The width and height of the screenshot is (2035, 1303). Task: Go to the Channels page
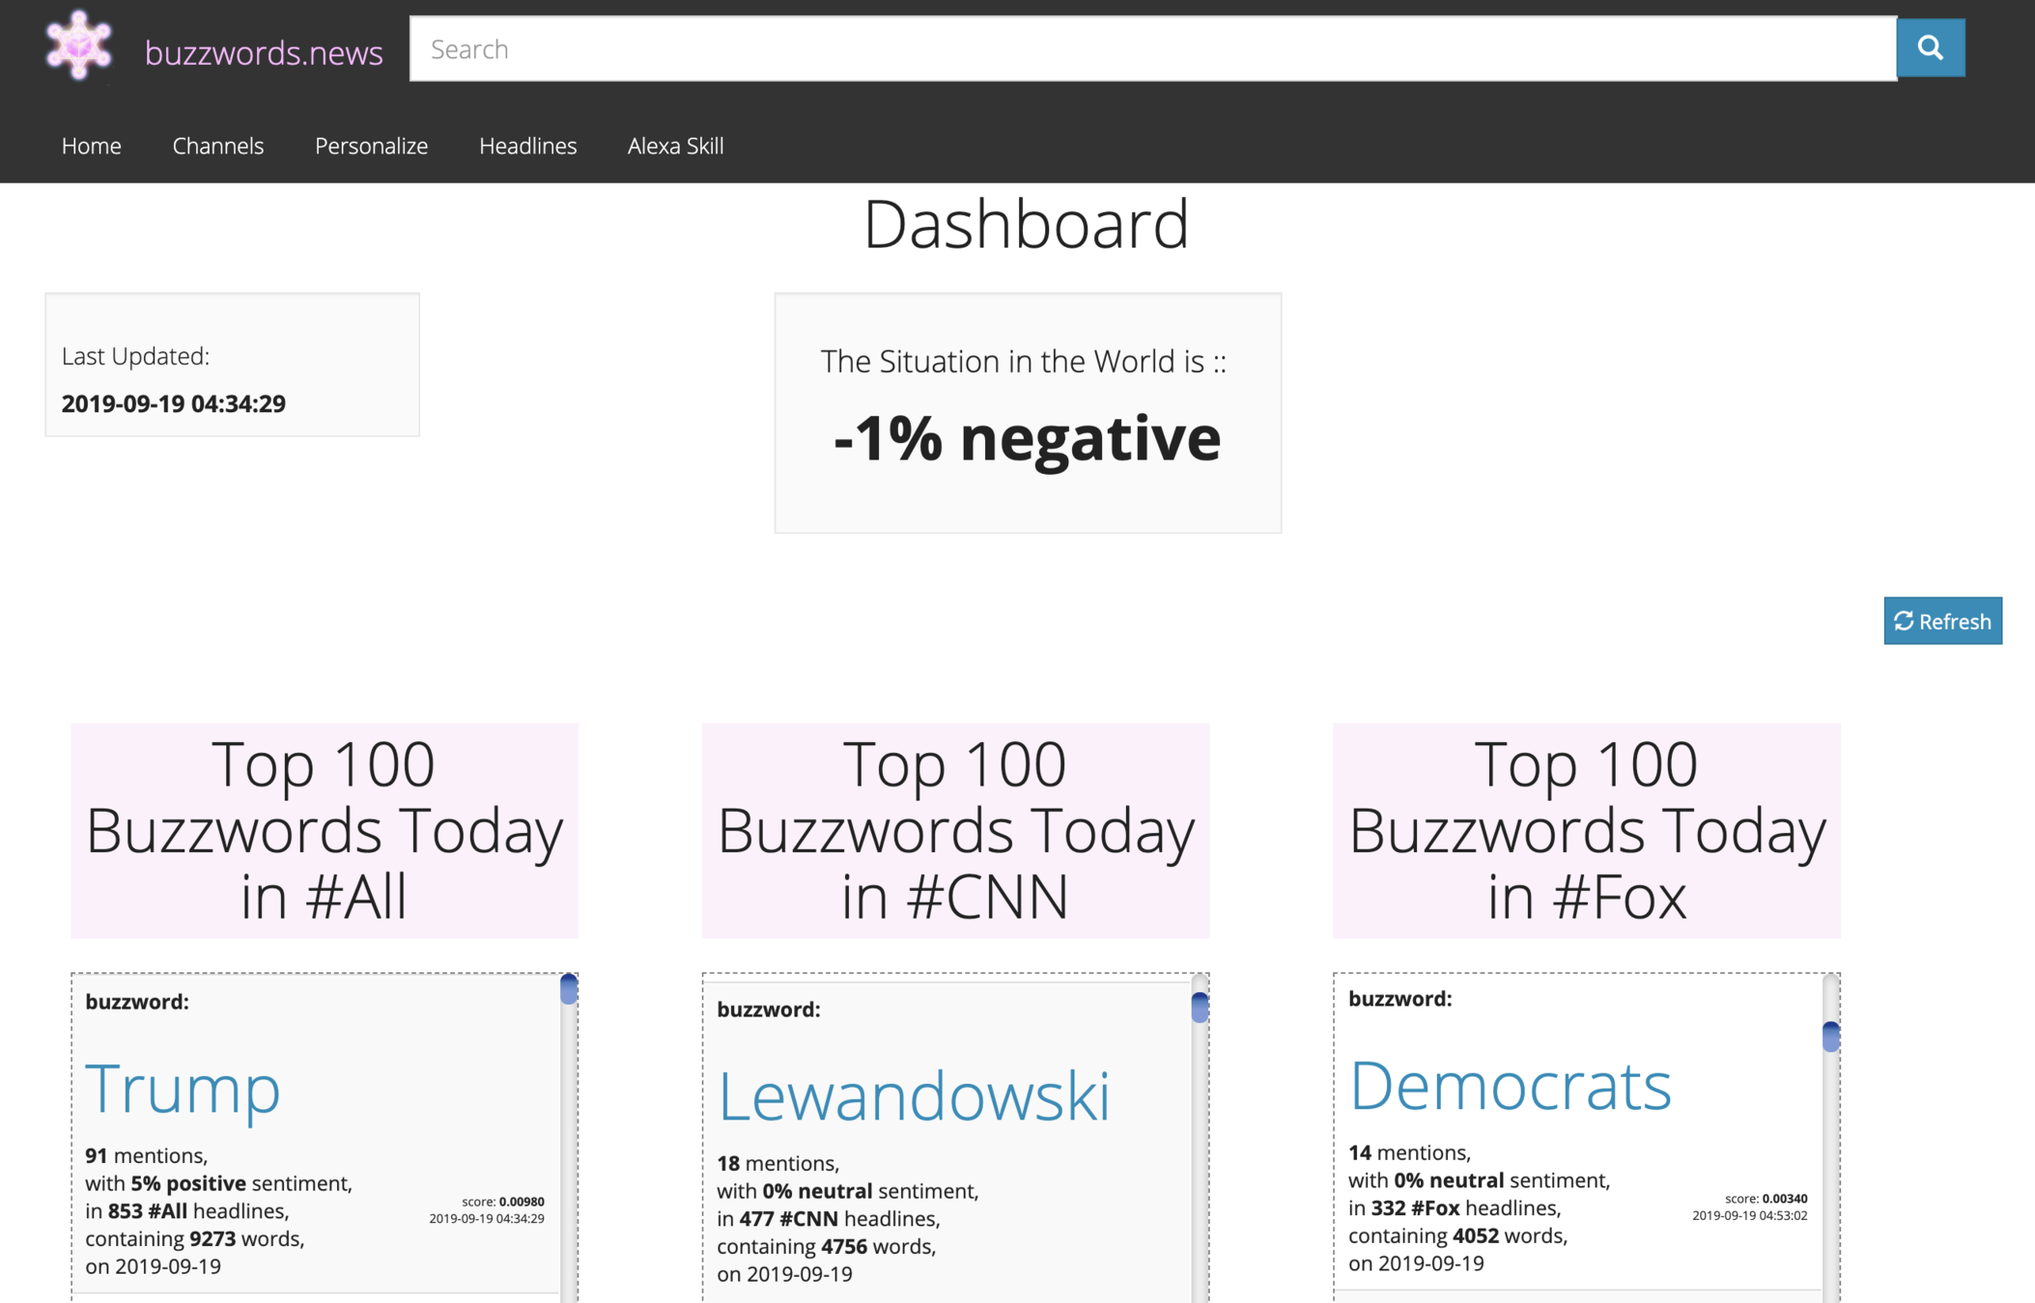point(217,146)
